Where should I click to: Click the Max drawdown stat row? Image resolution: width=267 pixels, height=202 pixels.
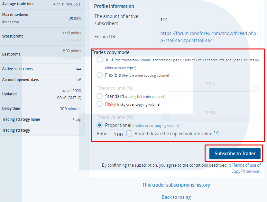[42, 18]
